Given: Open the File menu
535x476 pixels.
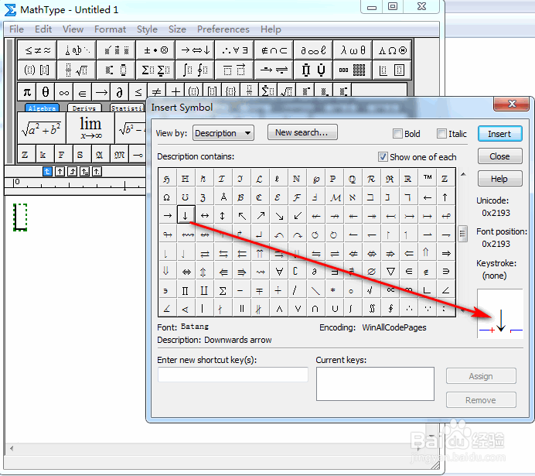Looking at the screenshot, I should [x=16, y=29].
